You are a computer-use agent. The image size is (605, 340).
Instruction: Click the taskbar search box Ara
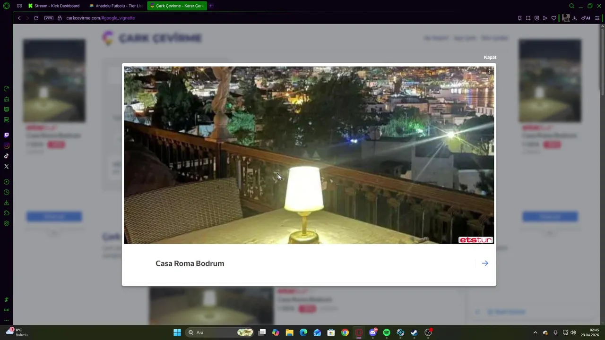click(x=220, y=332)
